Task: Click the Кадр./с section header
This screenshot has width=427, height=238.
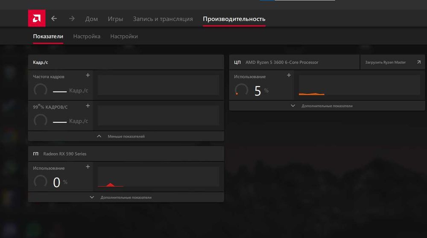Action: [126, 62]
